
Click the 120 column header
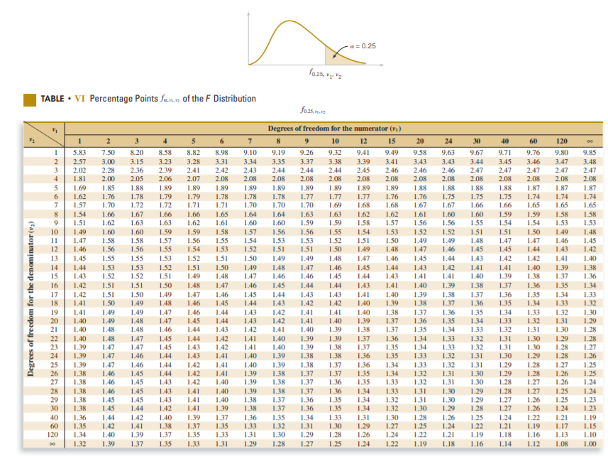(562, 141)
